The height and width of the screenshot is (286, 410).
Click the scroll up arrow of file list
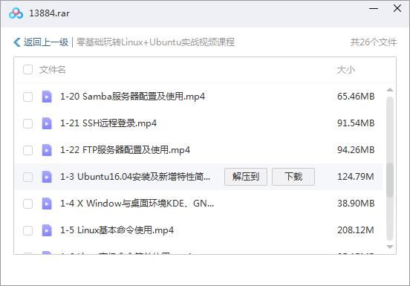[390, 90]
